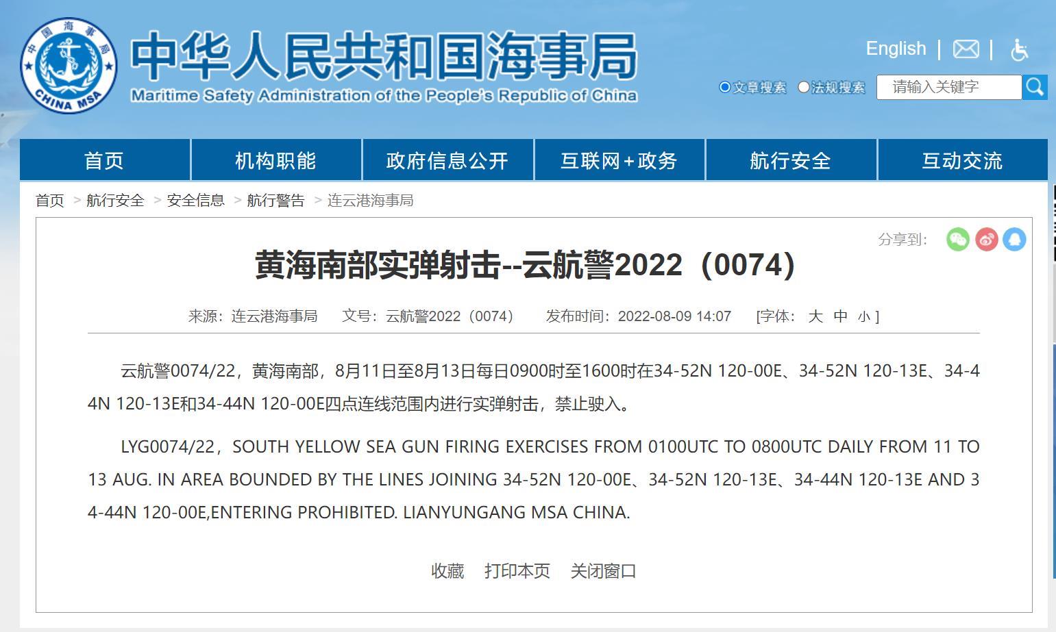Open the email envelope icon

click(x=966, y=49)
